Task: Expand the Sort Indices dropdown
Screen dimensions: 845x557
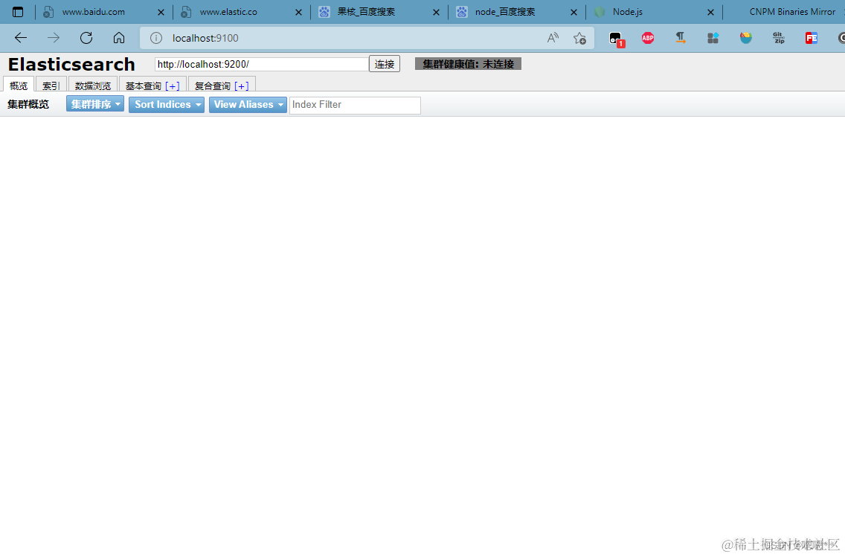Action: (x=167, y=105)
